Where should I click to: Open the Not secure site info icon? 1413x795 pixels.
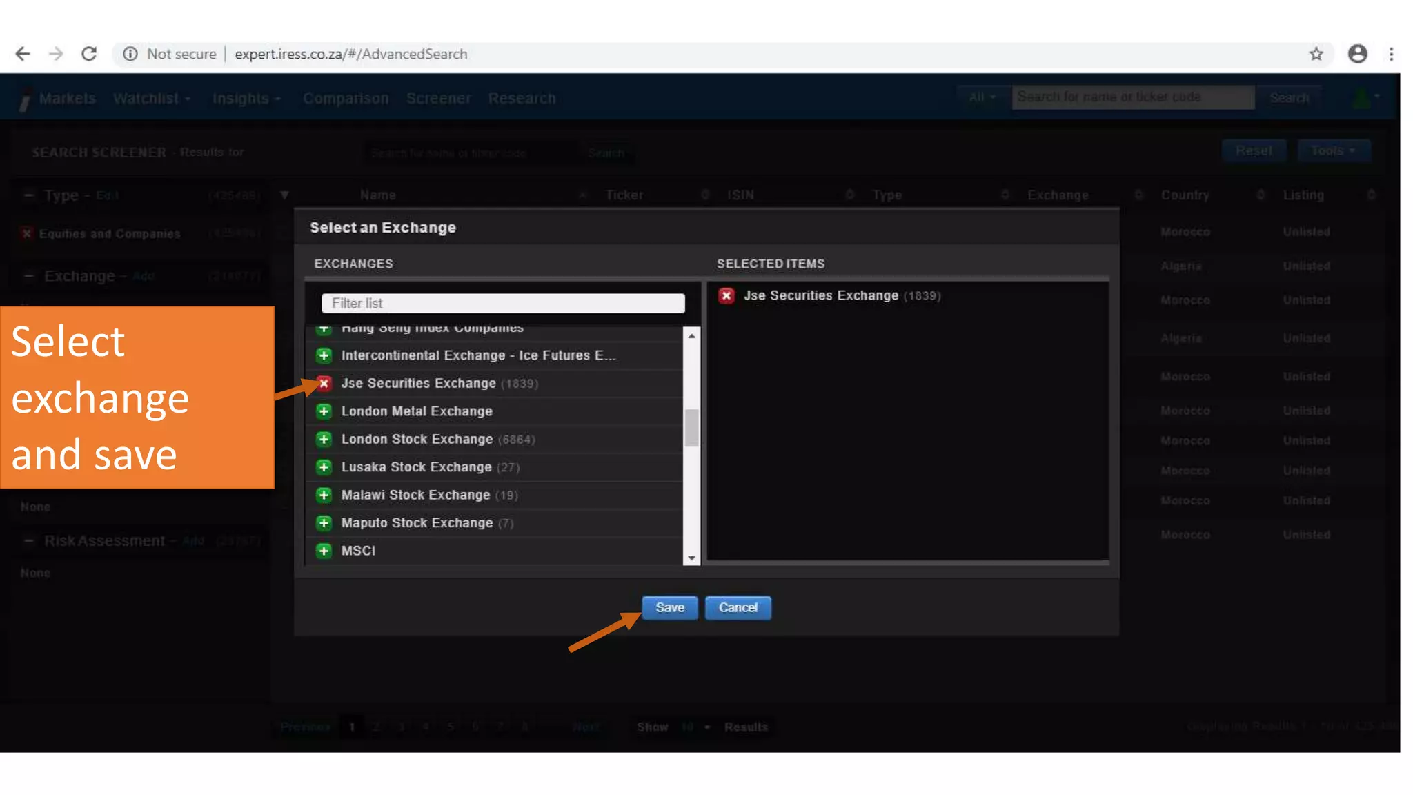point(130,54)
